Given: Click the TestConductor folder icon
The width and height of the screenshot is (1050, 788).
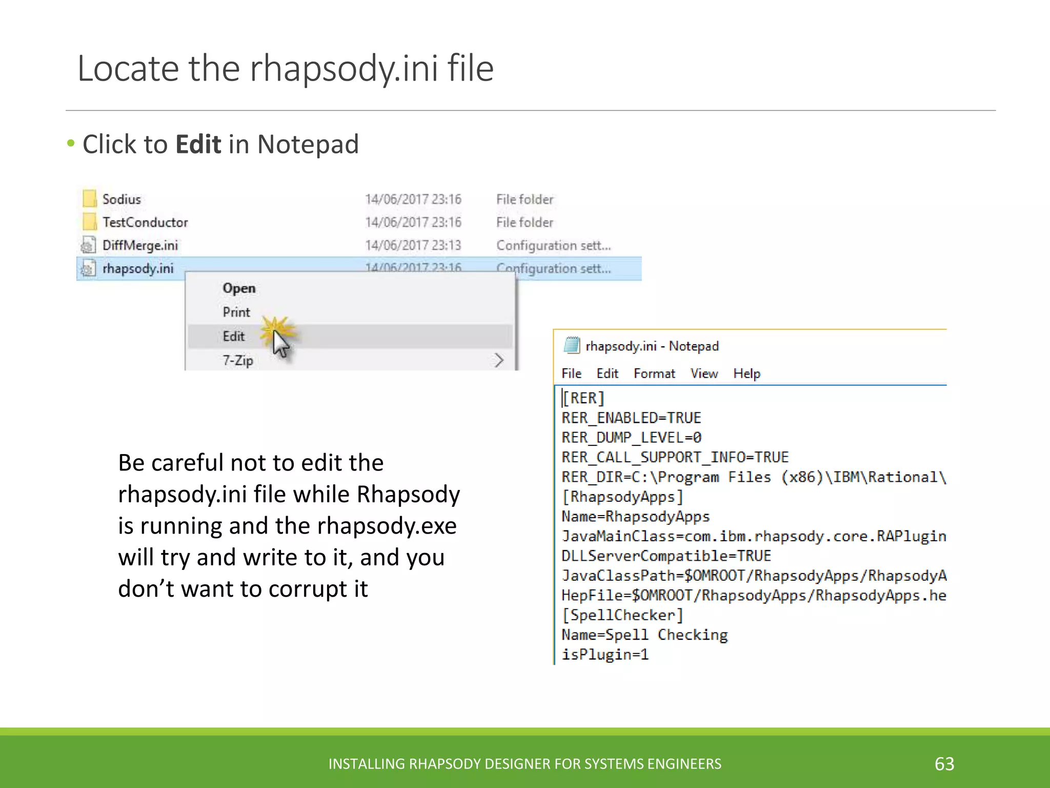Looking at the screenshot, I should (89, 222).
